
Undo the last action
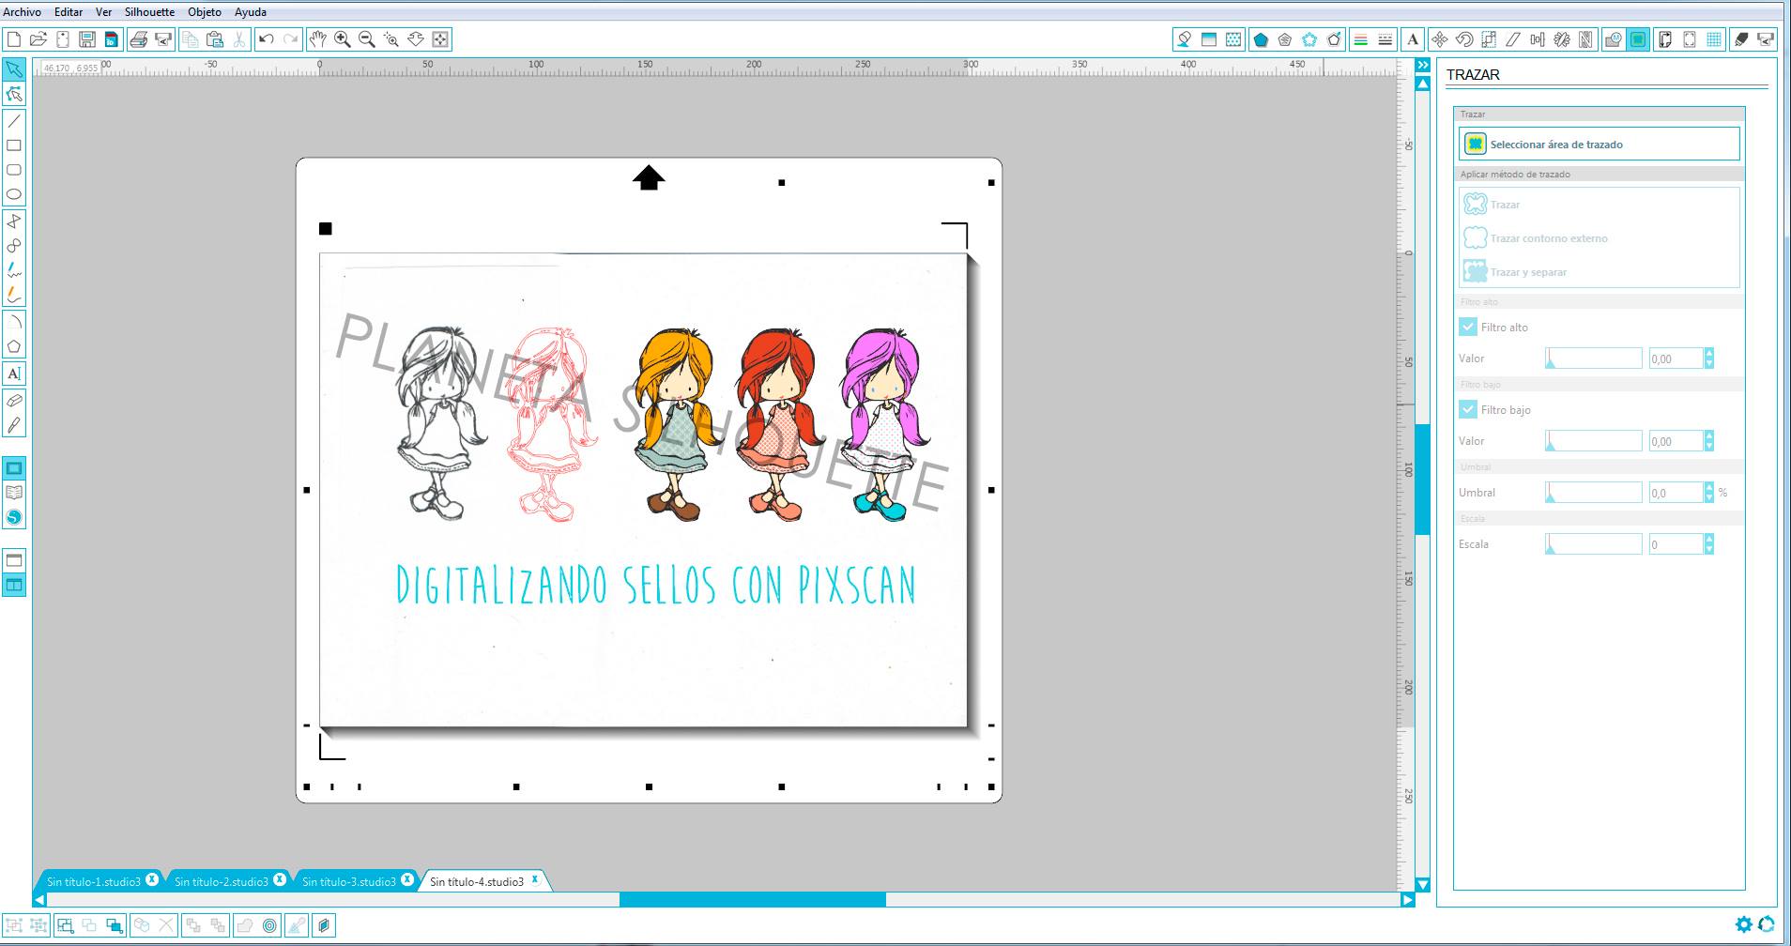click(267, 39)
